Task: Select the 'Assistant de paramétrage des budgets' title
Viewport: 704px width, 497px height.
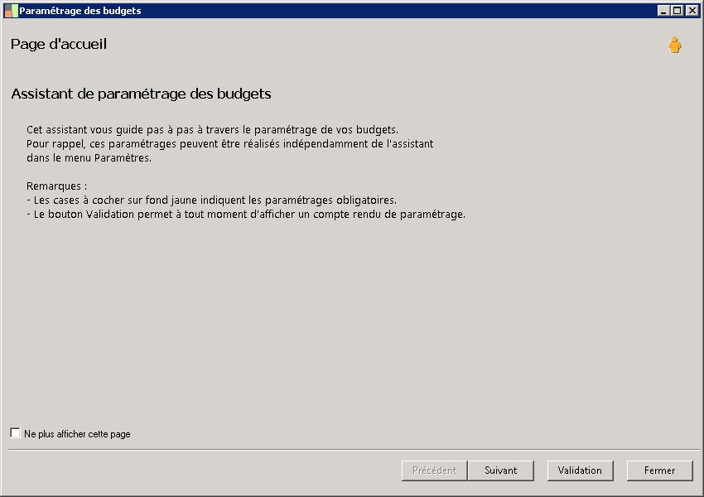Action: [x=141, y=94]
